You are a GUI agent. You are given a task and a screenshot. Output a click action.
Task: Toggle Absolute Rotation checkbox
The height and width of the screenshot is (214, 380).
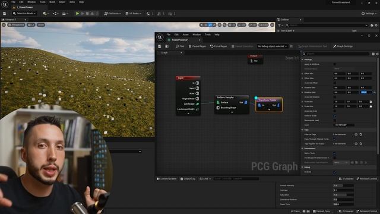pos(335,97)
